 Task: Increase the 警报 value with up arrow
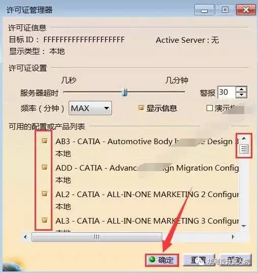[241, 90]
